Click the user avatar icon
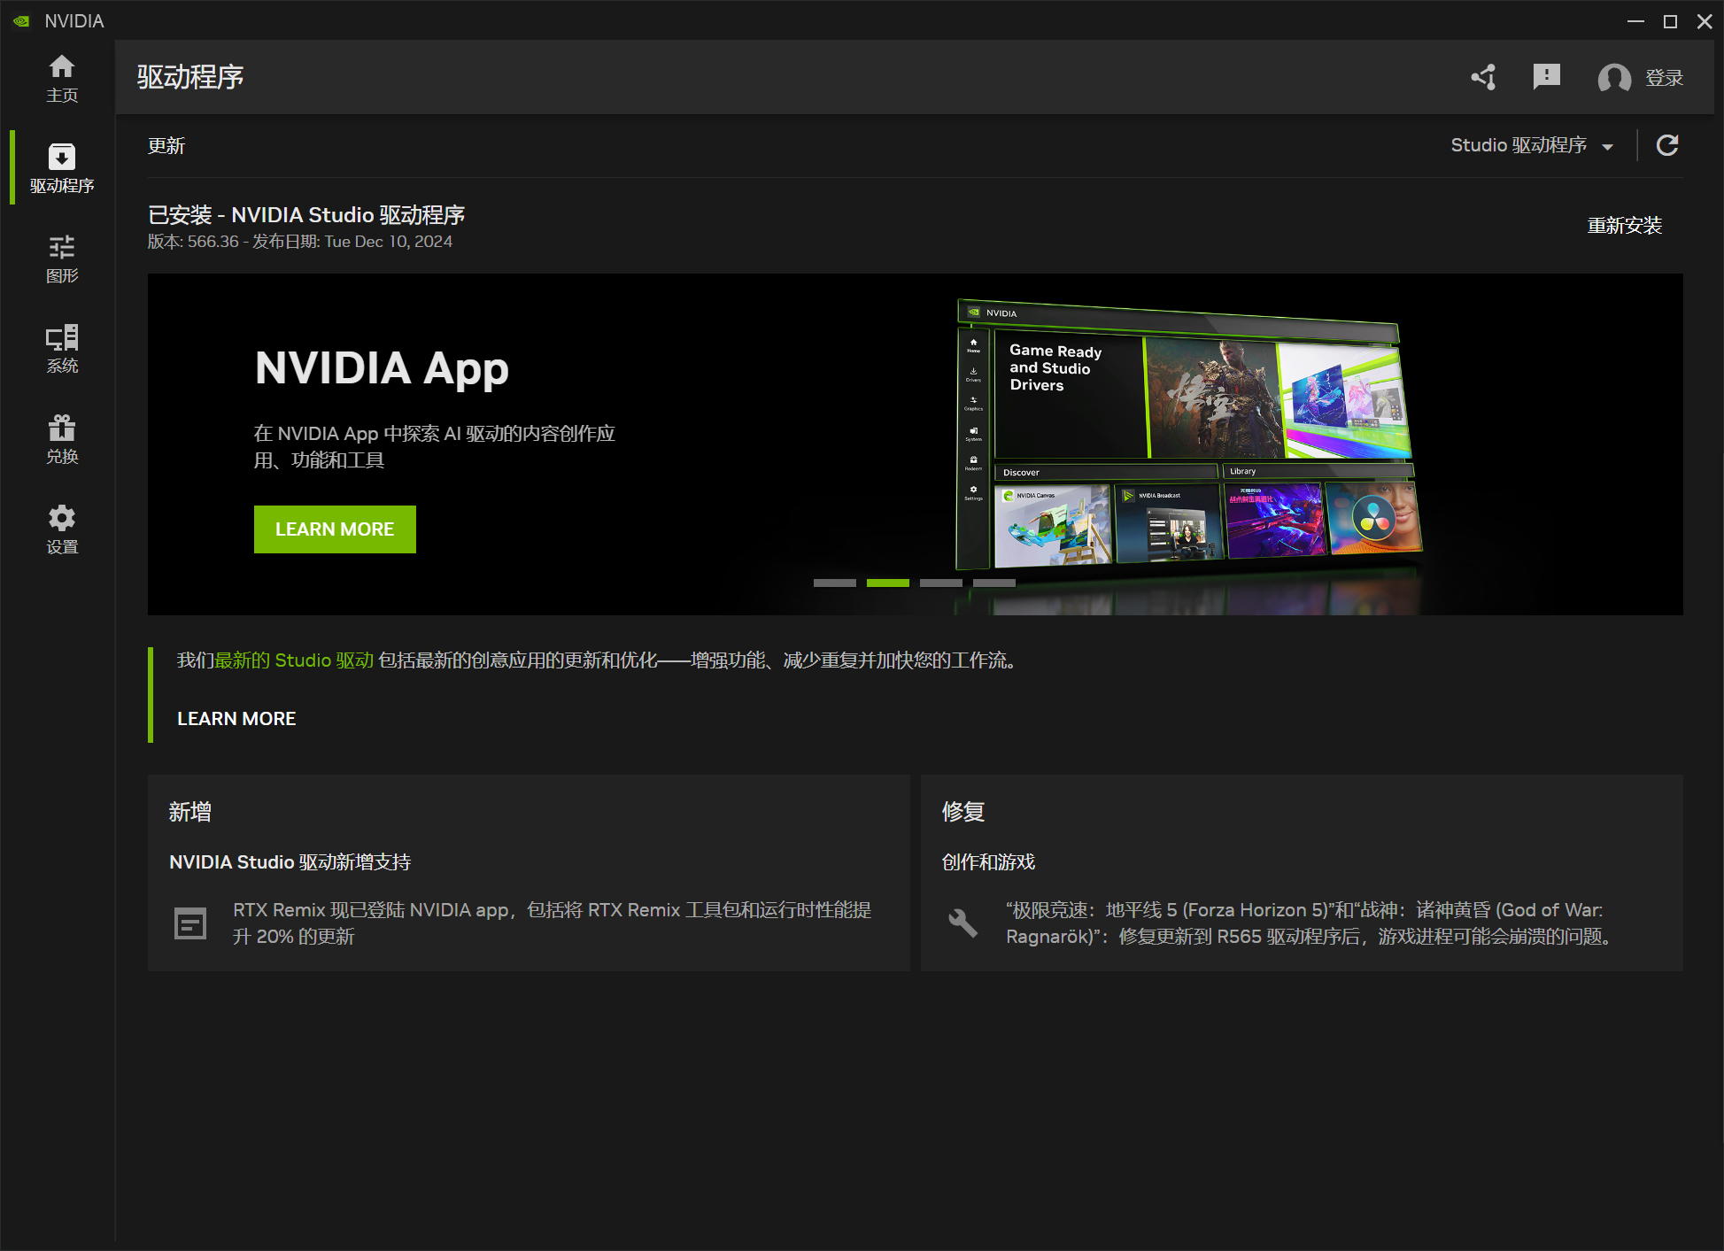The image size is (1724, 1251). coord(1613,78)
